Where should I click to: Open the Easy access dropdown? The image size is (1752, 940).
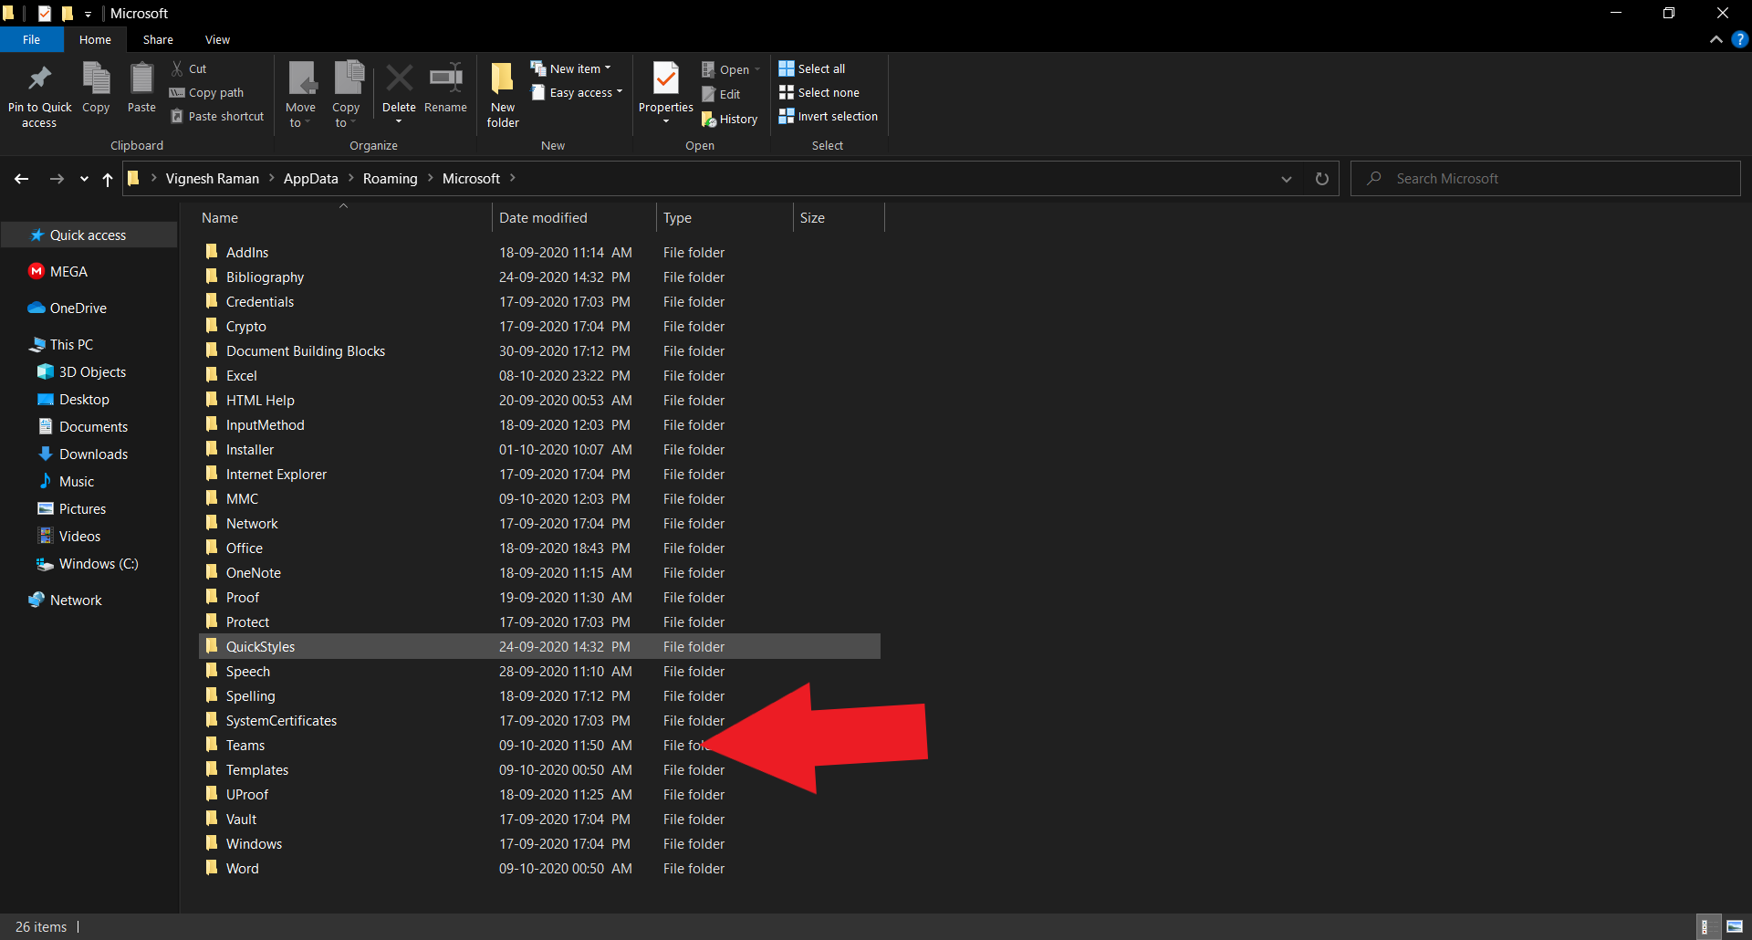pos(577,92)
